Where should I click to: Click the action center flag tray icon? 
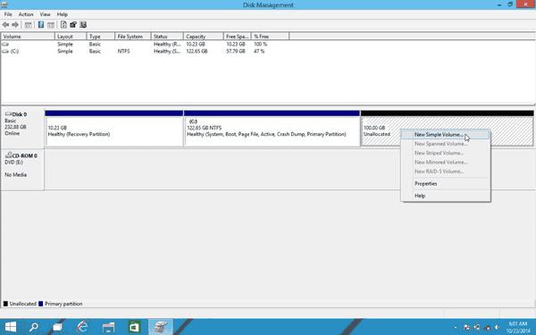point(466,328)
